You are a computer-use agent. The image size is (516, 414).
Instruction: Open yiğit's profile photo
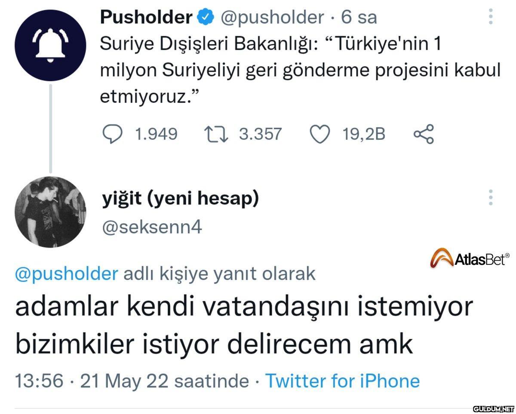point(50,212)
